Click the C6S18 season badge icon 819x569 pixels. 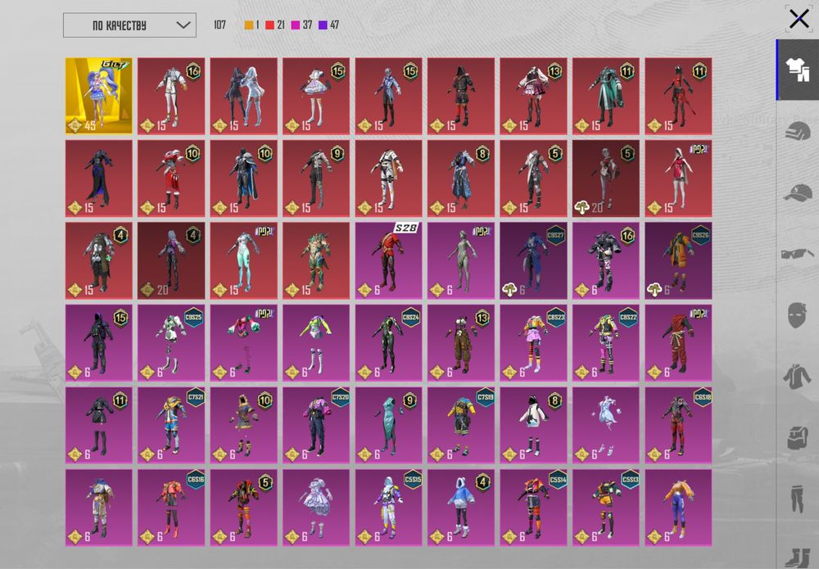tap(702, 398)
